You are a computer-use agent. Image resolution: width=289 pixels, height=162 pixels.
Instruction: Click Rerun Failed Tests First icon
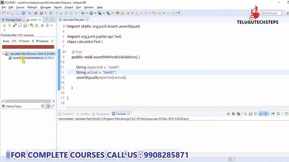(x=37, y=25)
